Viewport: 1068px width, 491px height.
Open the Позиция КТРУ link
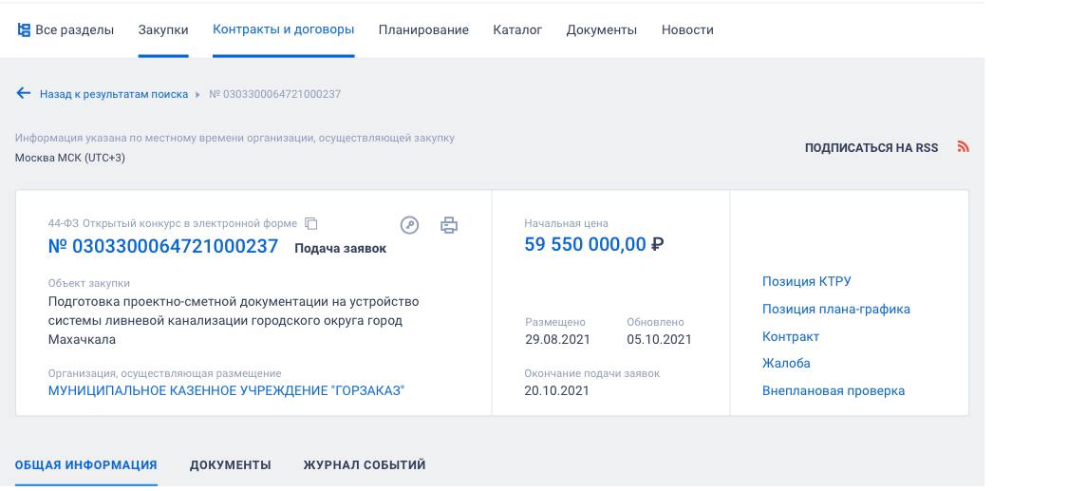tap(806, 281)
